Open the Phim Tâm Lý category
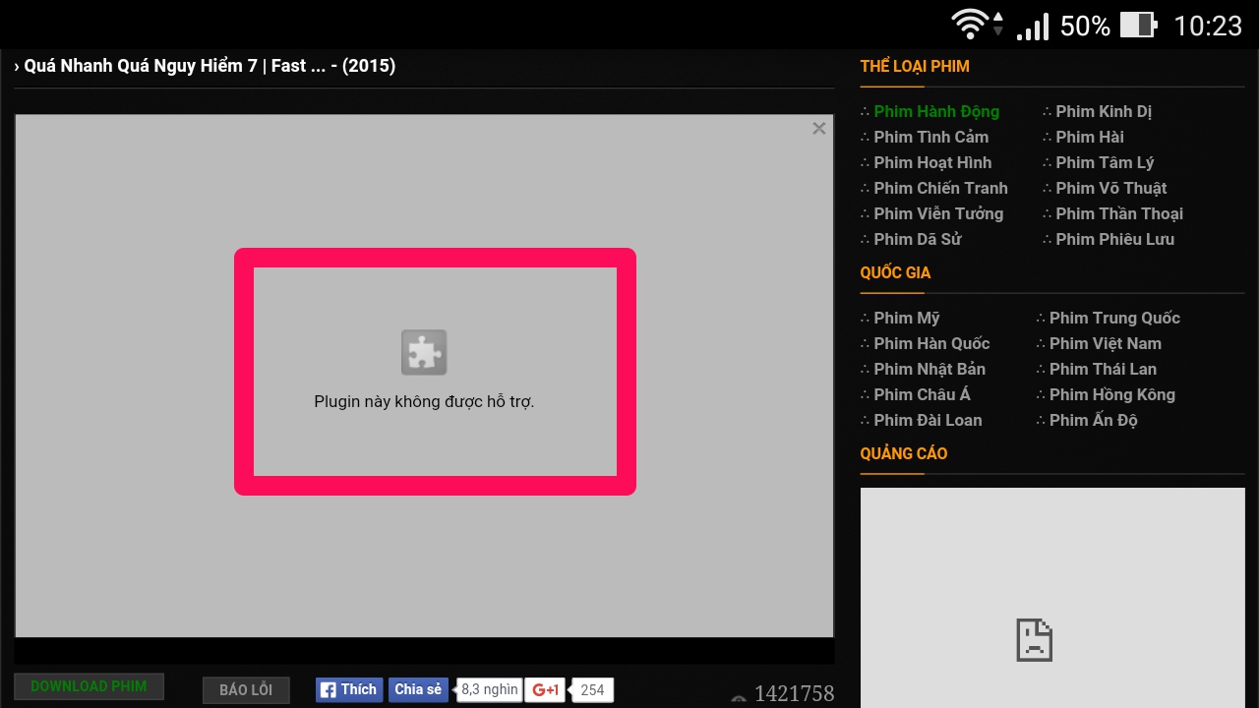This screenshot has height=708, width=1259. click(1105, 162)
